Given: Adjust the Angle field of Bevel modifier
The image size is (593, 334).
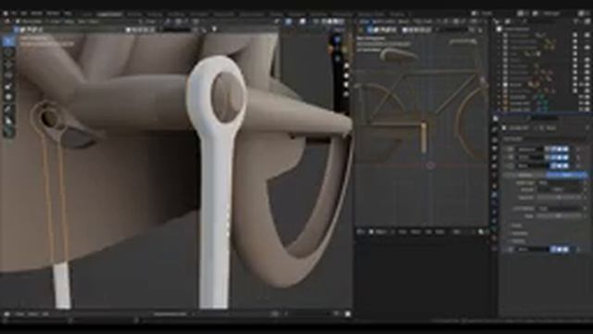Looking at the screenshot, I should coord(561,216).
